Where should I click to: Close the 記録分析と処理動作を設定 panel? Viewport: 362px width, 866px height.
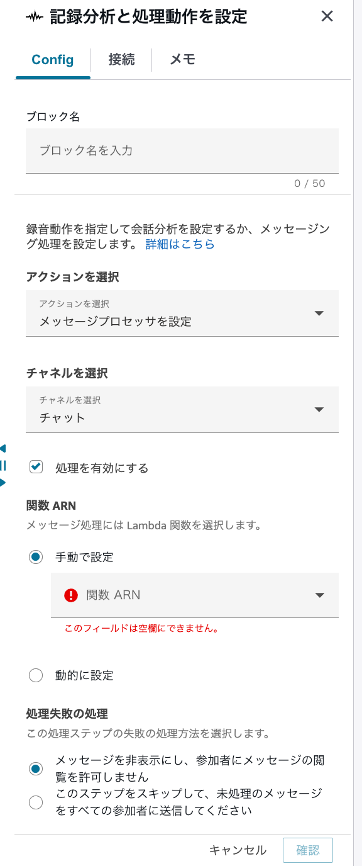[327, 16]
